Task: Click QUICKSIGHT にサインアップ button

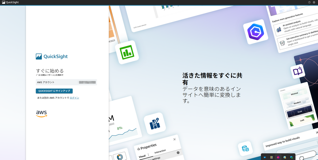Action: (54, 91)
